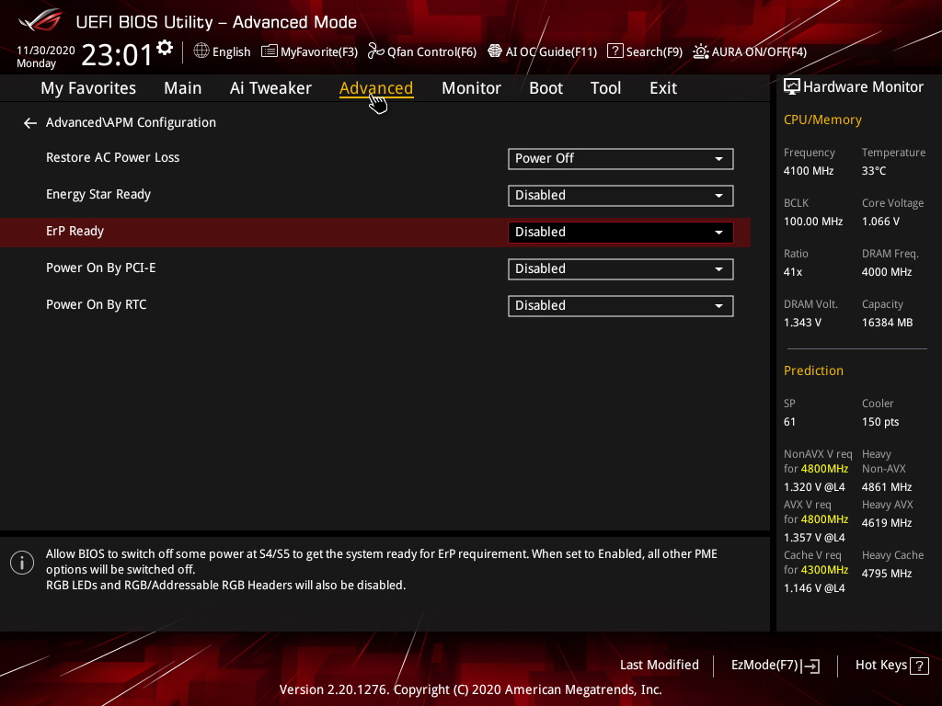Image resolution: width=942 pixels, height=706 pixels.
Task: Click the Search question mark icon
Action: (615, 51)
